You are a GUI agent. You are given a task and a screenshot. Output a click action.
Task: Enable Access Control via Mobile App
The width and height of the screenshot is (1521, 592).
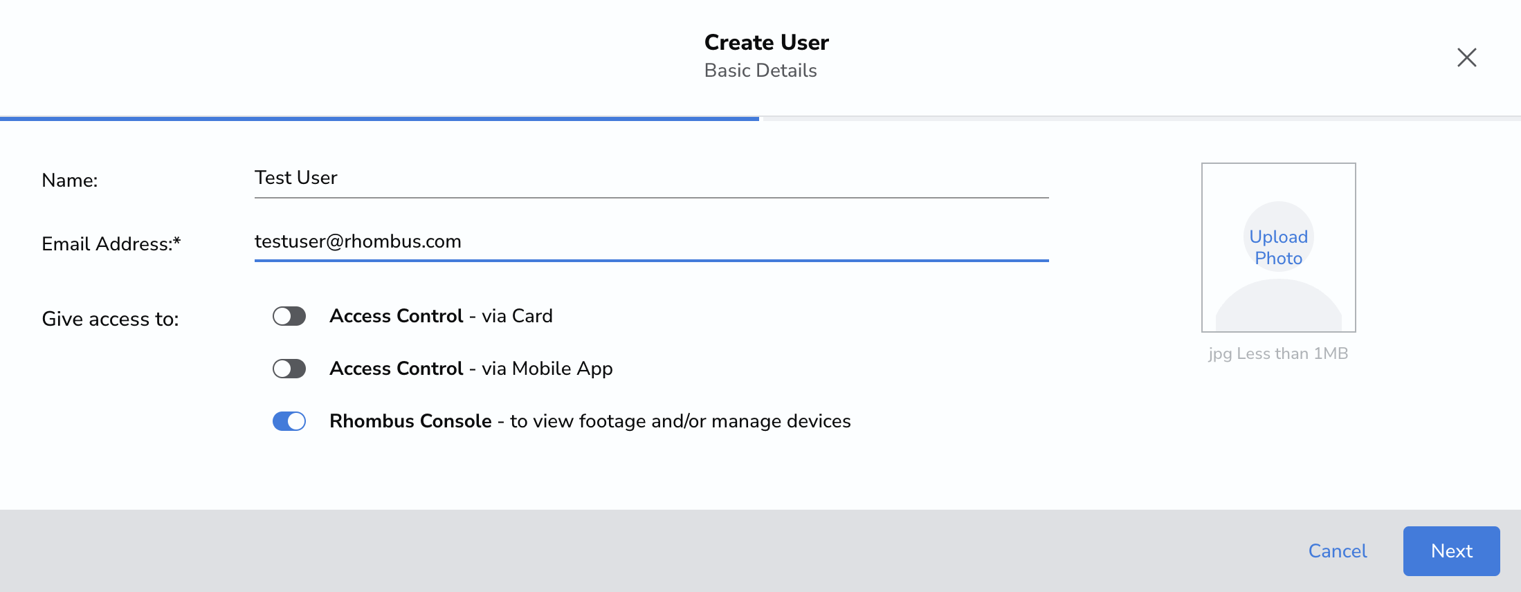pos(289,369)
